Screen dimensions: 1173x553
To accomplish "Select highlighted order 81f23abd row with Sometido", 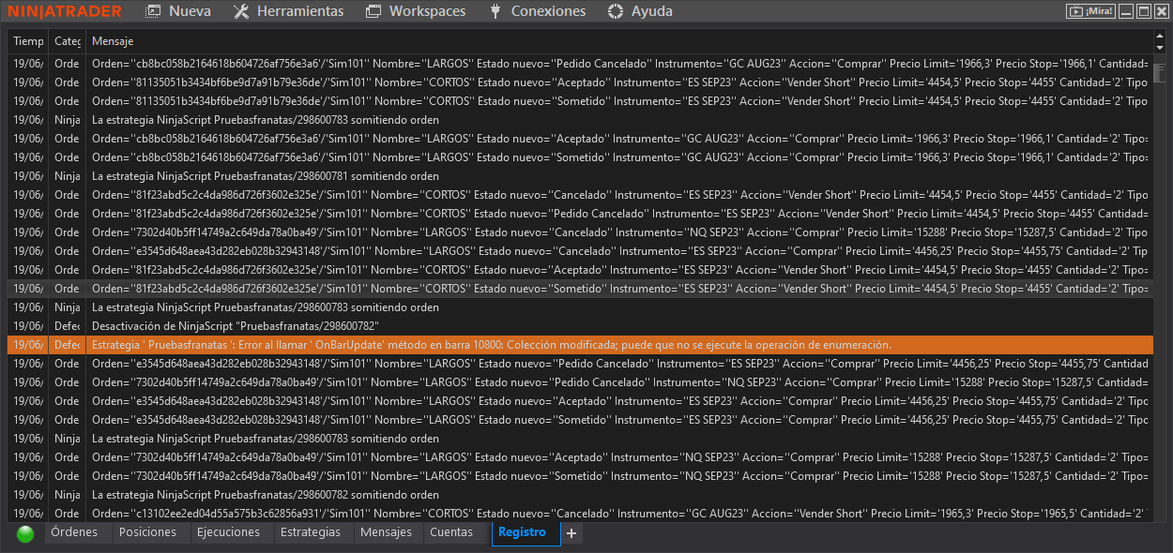I will 579,289.
